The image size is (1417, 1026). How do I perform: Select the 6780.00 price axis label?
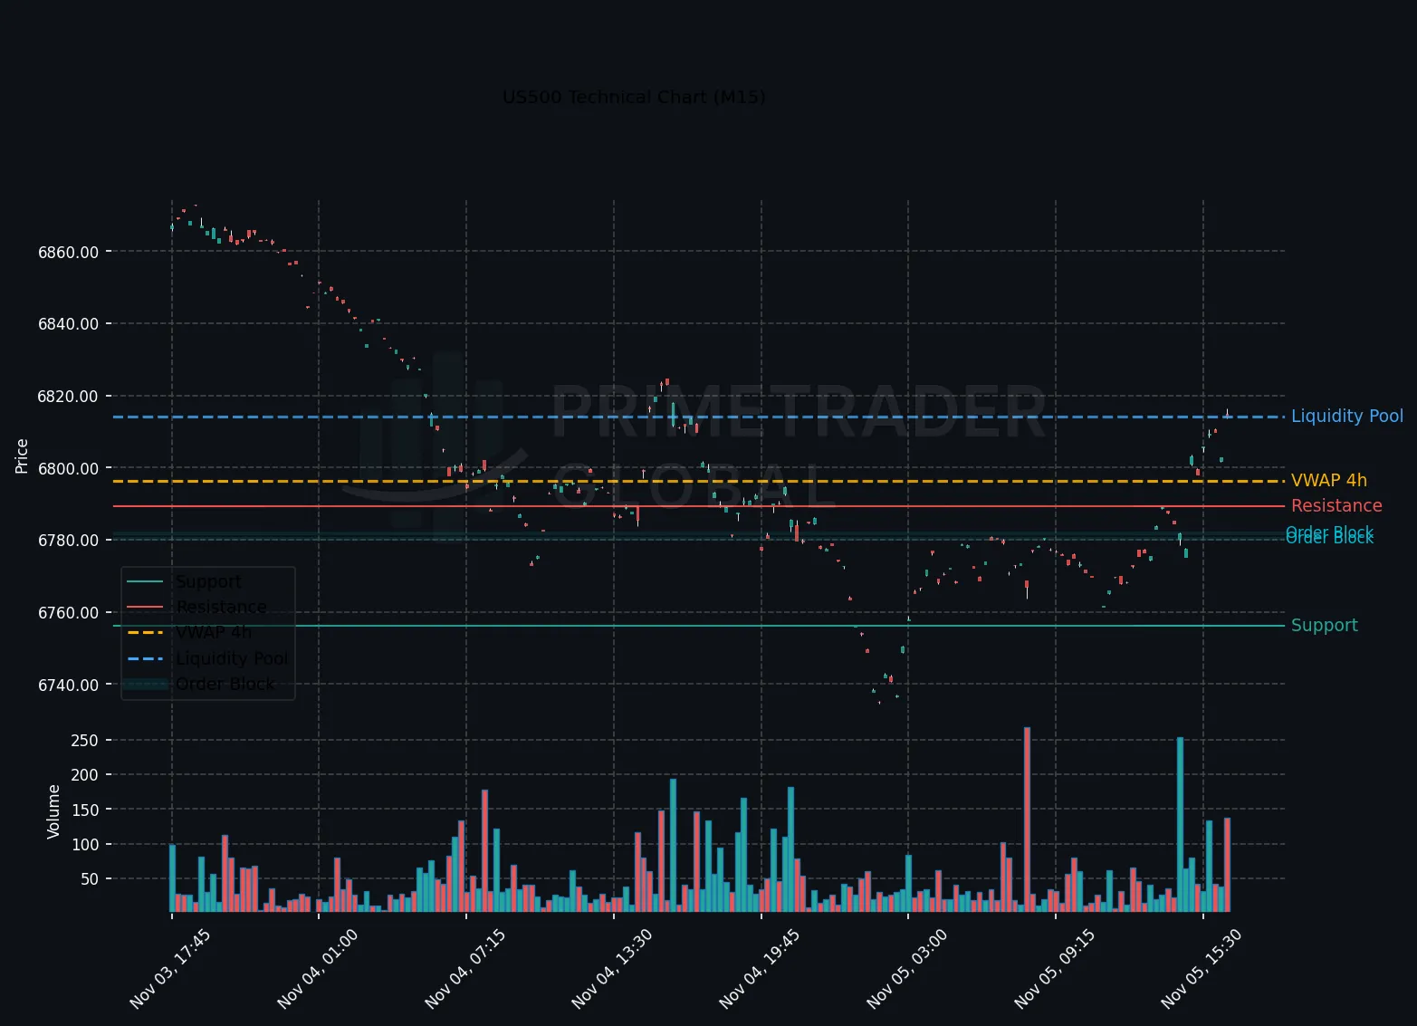click(x=68, y=541)
